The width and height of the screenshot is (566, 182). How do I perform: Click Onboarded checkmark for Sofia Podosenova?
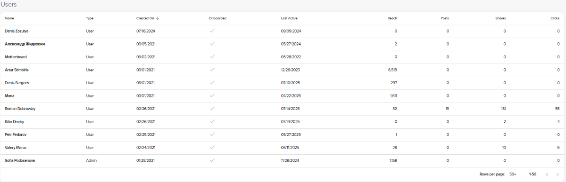(212, 160)
